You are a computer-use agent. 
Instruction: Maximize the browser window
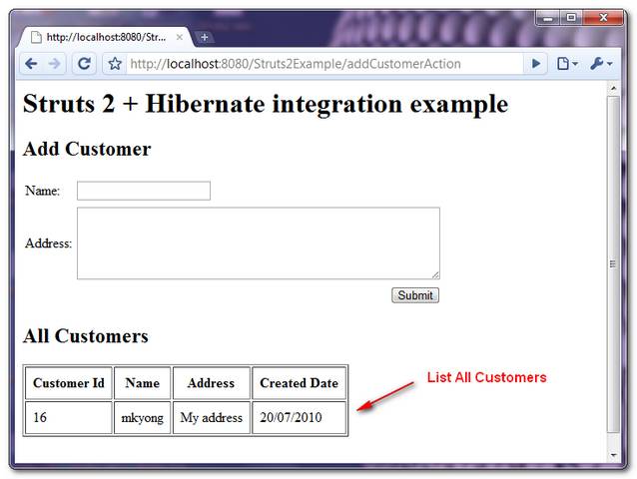[x=571, y=18]
